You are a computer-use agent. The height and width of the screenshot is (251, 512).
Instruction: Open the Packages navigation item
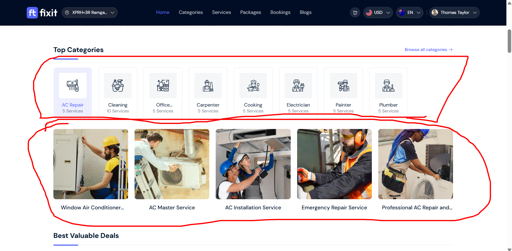[x=250, y=12]
